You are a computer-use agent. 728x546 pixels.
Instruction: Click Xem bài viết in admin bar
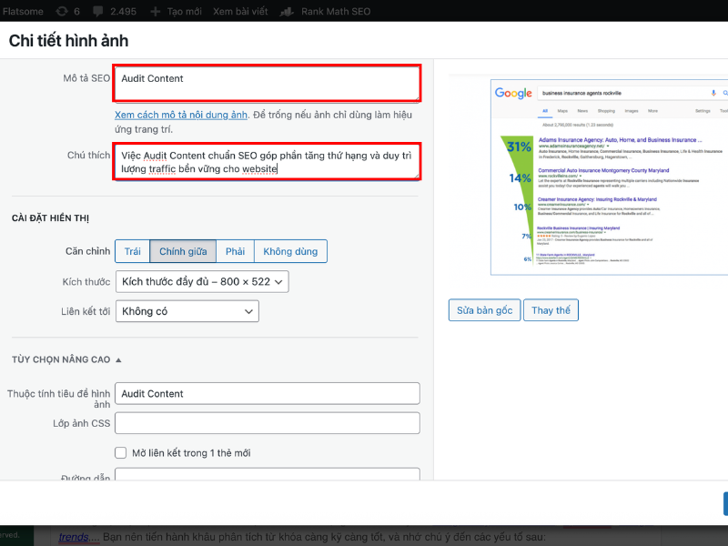(240, 11)
